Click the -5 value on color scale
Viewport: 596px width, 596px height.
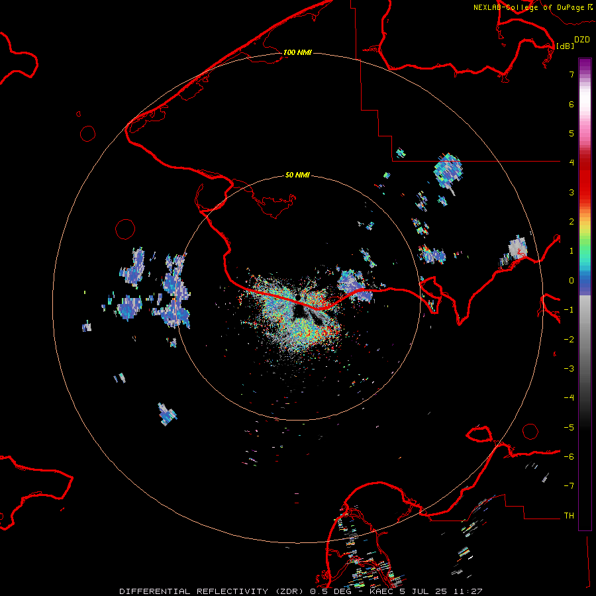pyautogui.click(x=569, y=428)
